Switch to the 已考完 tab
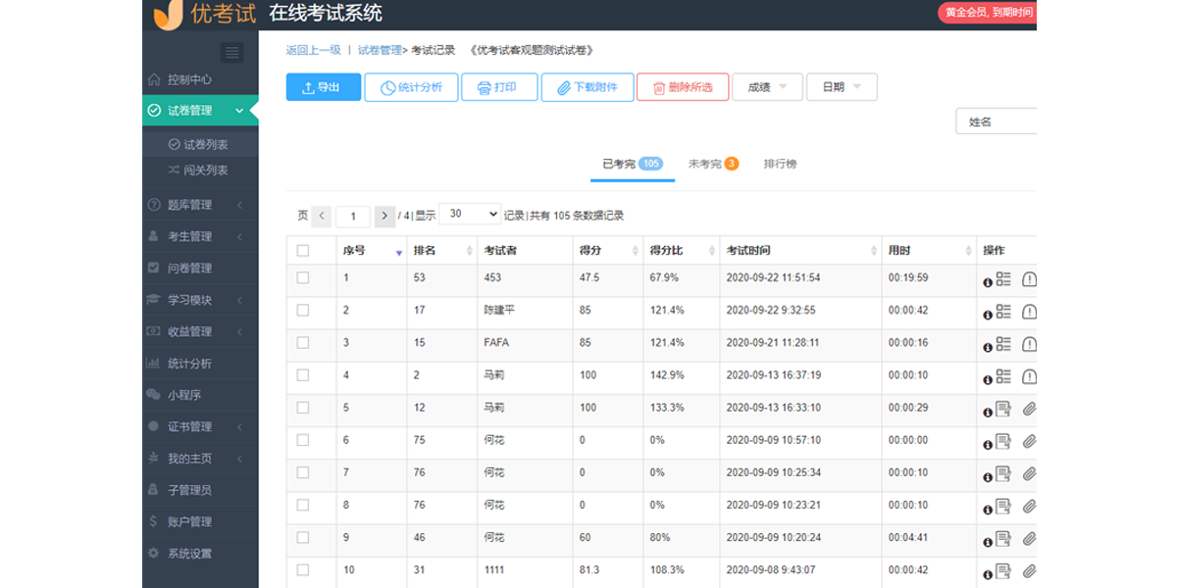The image size is (1177, 588). click(633, 165)
